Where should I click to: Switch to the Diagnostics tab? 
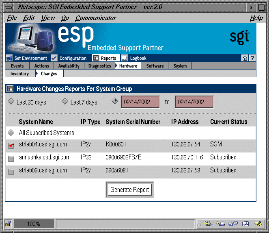[99, 66]
